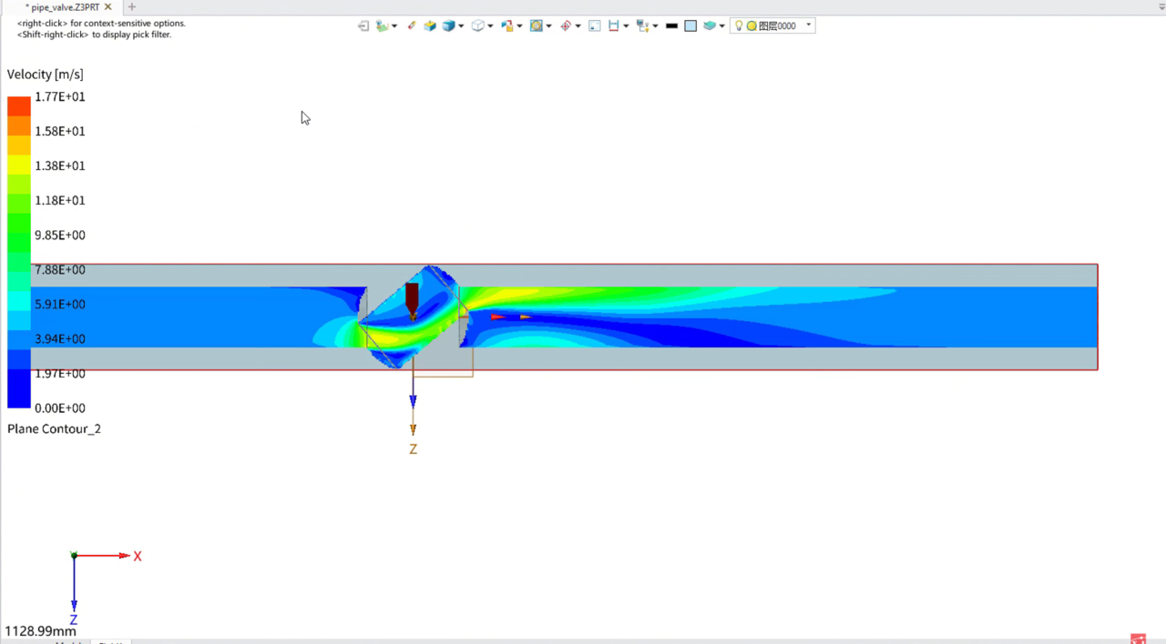Click the yellow-topped box view icon

[430, 26]
